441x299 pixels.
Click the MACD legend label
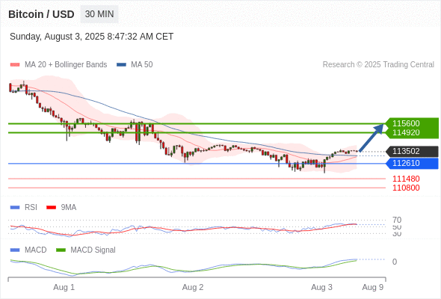[36, 250]
